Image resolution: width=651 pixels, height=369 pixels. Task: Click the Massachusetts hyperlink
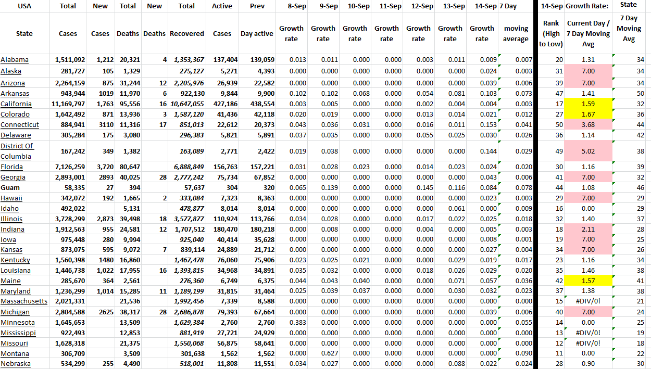24,301
